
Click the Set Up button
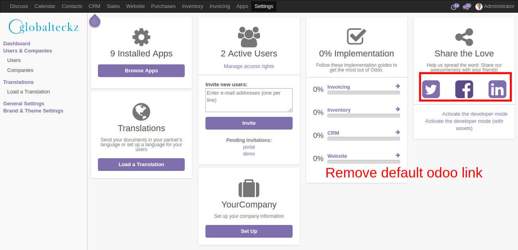click(249, 231)
